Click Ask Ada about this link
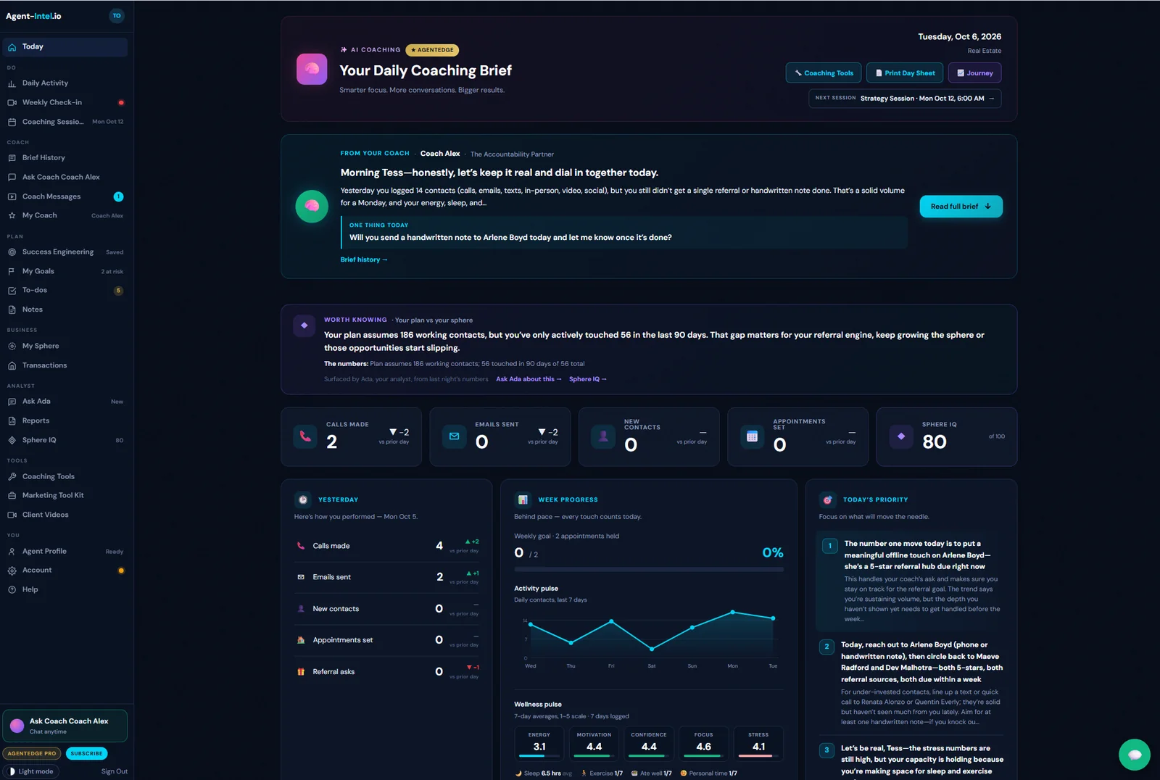 [529, 379]
